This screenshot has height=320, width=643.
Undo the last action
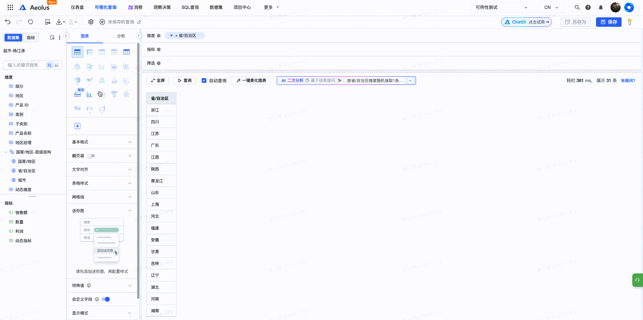[8, 22]
